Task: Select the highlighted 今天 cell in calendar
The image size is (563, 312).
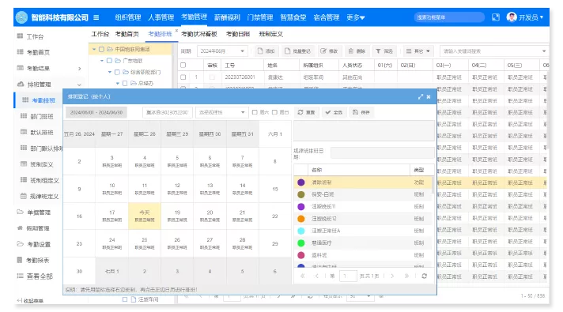Action: (145, 216)
